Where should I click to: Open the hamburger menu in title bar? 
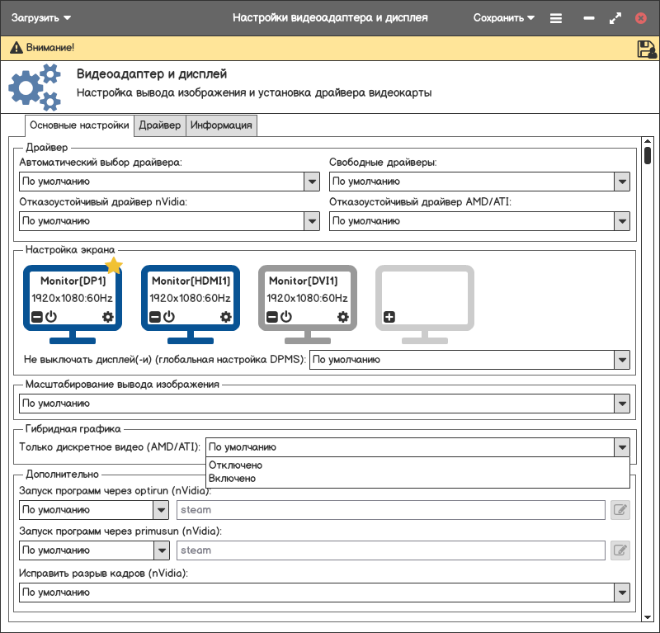[556, 18]
